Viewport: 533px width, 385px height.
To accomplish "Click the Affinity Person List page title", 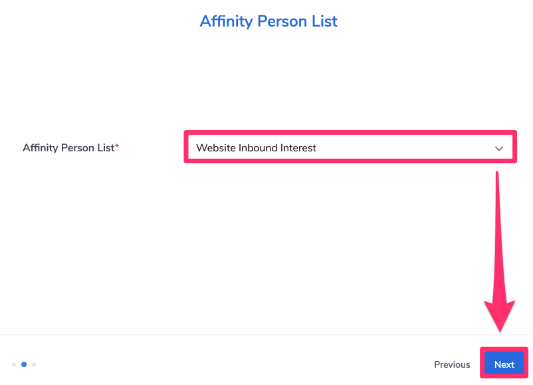I will click(268, 21).
